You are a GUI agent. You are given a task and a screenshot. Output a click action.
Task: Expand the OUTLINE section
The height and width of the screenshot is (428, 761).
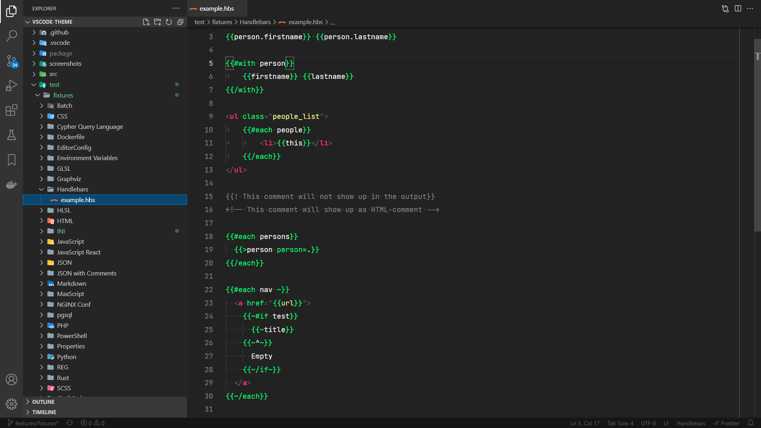click(43, 401)
